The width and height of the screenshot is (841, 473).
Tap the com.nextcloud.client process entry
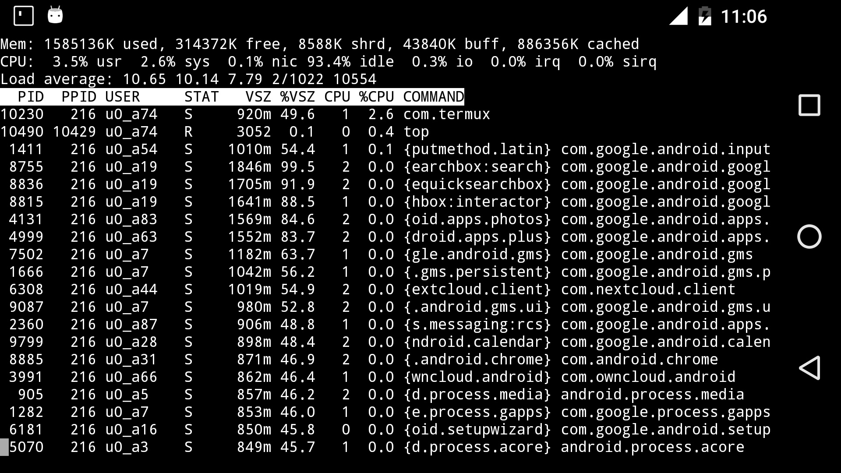647,289
